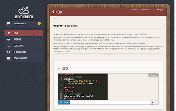Click the HOME breadcrumb button
This screenshot has height=111, width=176.
pyautogui.click(x=55, y=18)
